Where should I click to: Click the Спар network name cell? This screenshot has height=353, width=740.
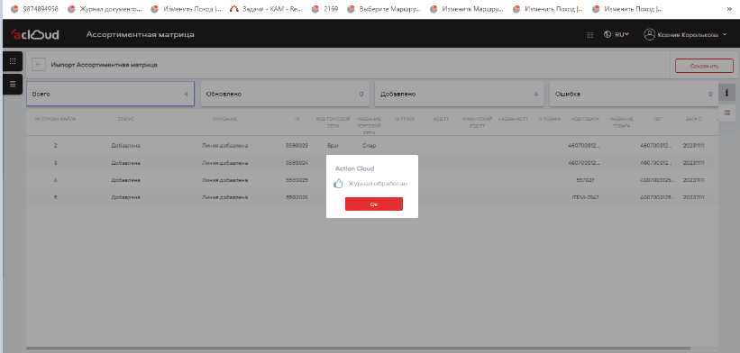(369, 146)
